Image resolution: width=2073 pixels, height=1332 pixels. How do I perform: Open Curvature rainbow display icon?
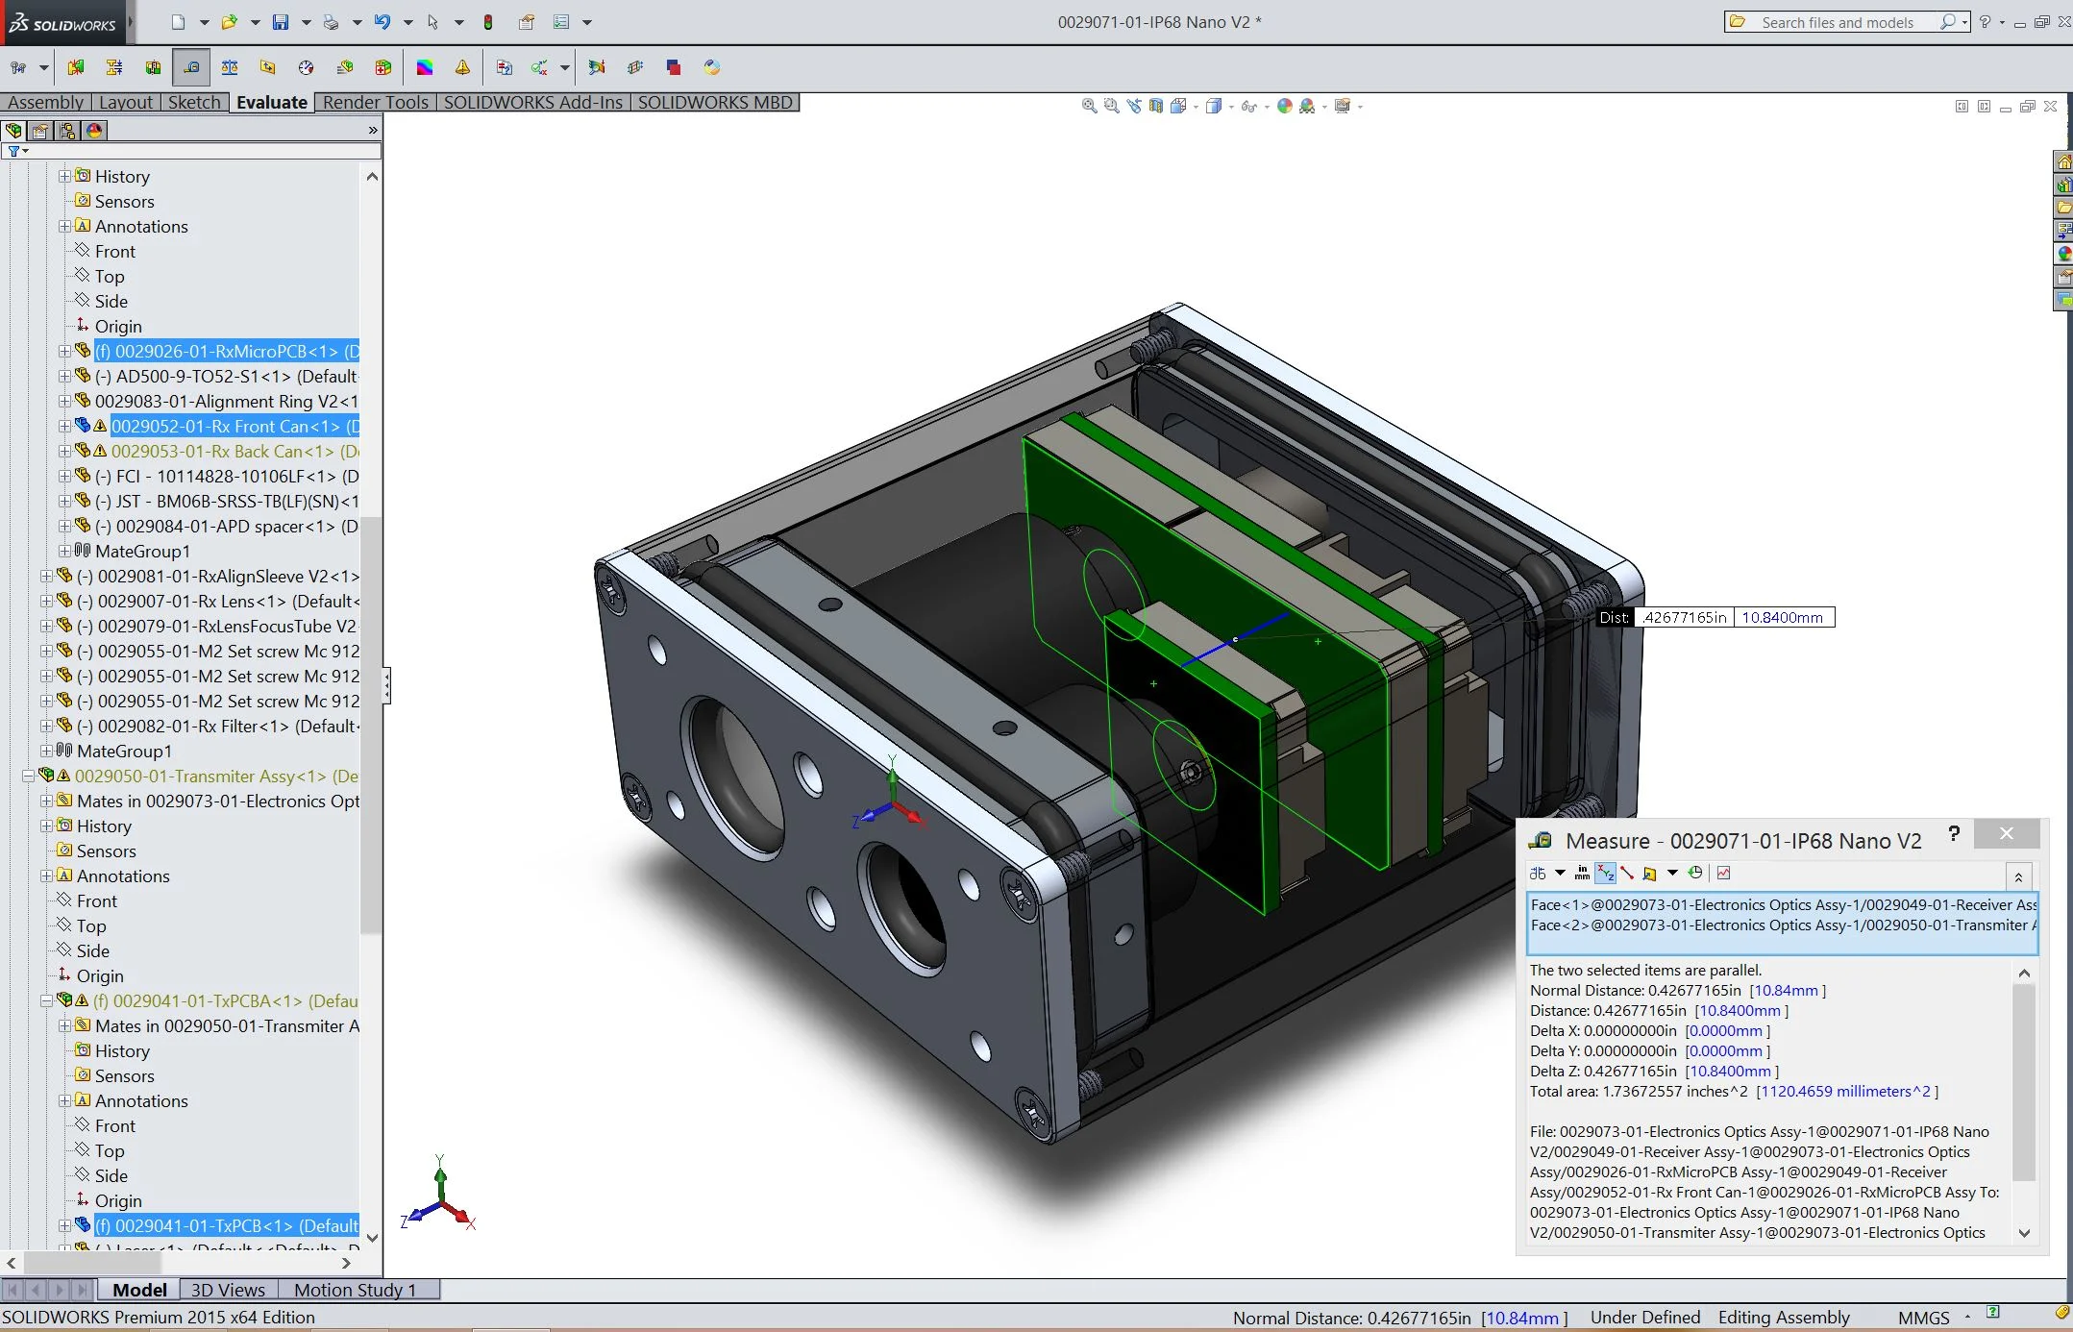pyautogui.click(x=425, y=67)
